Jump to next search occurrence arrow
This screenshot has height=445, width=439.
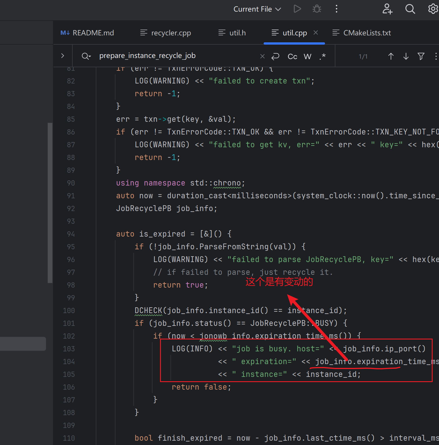pos(406,56)
